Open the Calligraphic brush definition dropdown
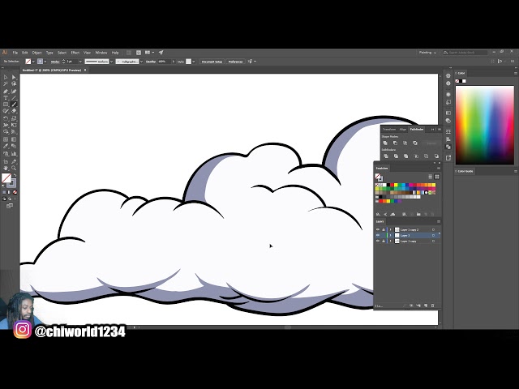The width and height of the screenshot is (519, 389). click(141, 62)
